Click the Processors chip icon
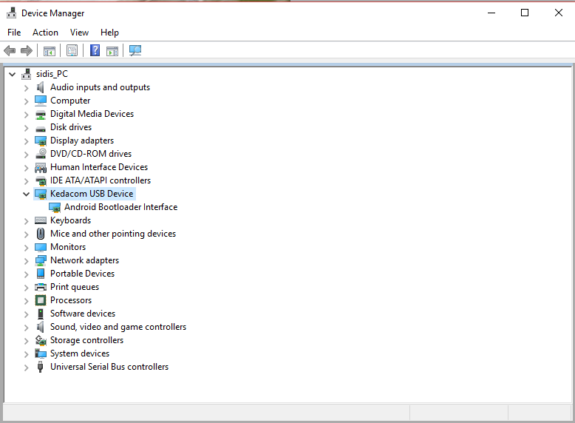 [x=41, y=300]
